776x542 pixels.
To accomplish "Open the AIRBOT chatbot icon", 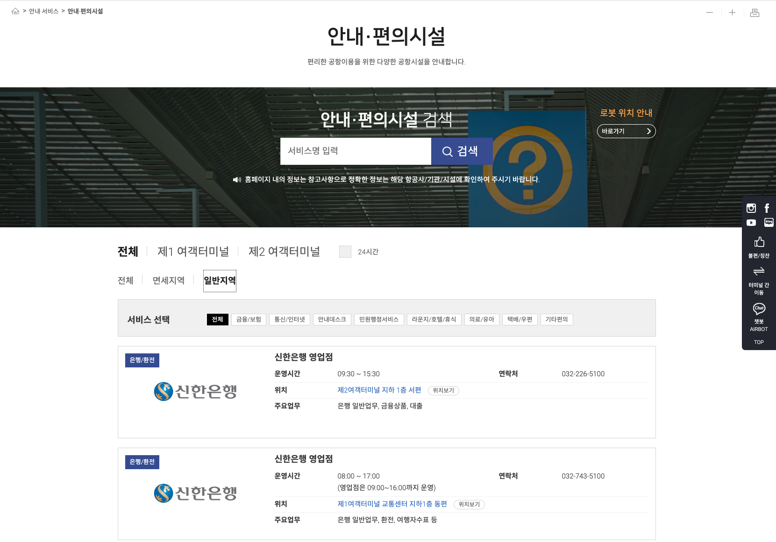I will pos(759,309).
